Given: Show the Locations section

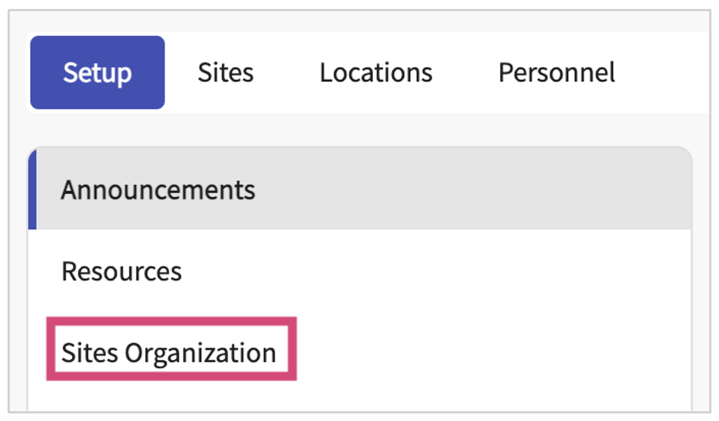Looking at the screenshot, I should [376, 73].
